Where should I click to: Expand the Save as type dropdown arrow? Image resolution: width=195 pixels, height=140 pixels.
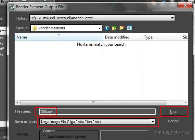tap(153, 121)
